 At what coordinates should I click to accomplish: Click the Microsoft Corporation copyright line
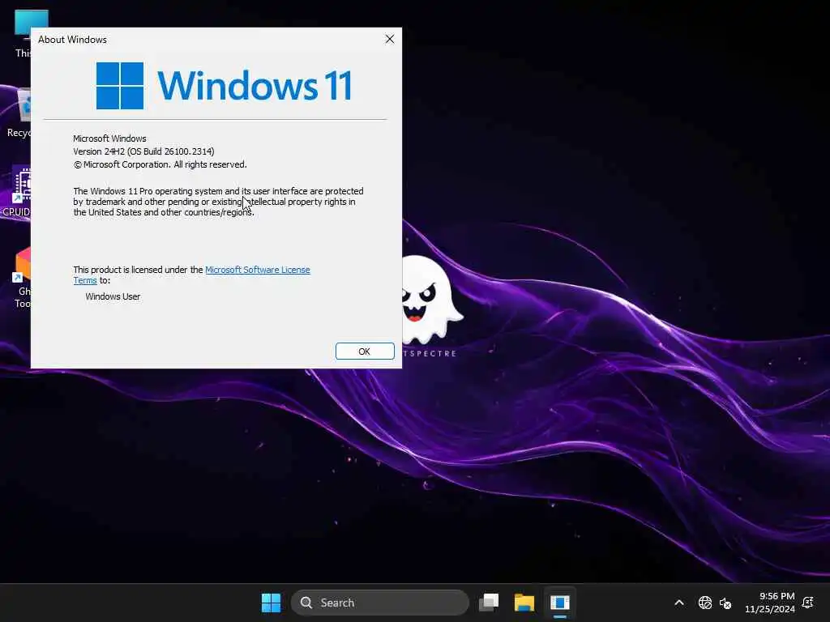click(160, 164)
